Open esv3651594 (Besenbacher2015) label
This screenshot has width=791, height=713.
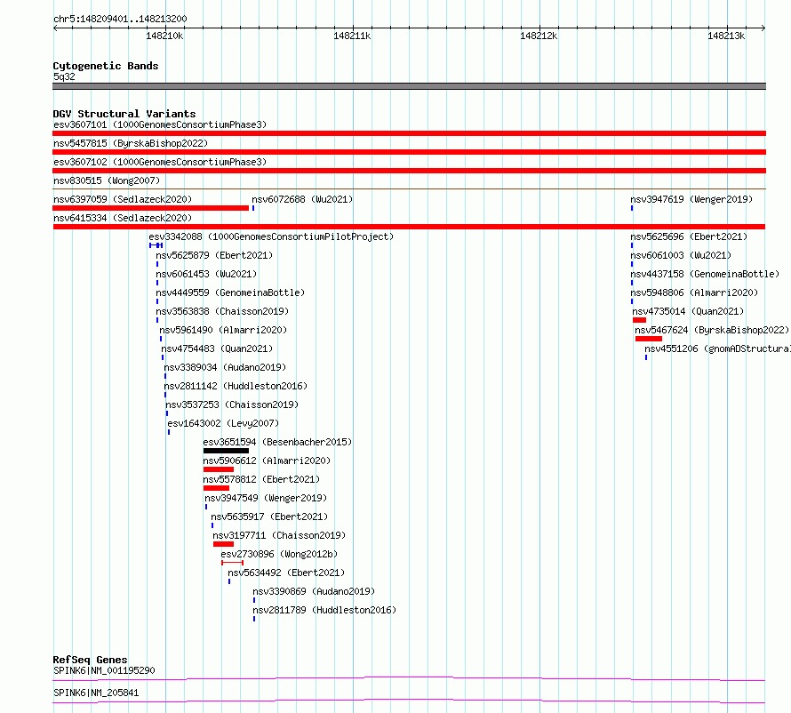(277, 442)
